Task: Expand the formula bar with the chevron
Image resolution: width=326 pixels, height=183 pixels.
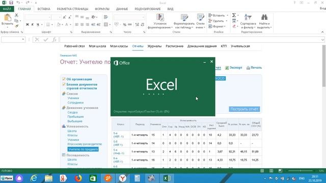Action: (322, 40)
